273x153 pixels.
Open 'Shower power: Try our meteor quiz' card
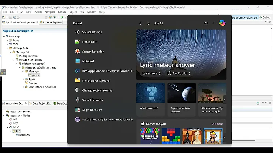[x=212, y=100]
